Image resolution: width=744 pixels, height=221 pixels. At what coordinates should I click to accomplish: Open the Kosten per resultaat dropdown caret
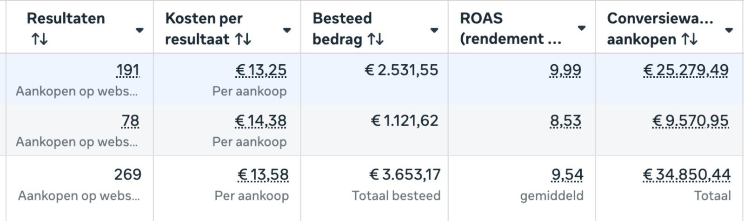(x=287, y=30)
